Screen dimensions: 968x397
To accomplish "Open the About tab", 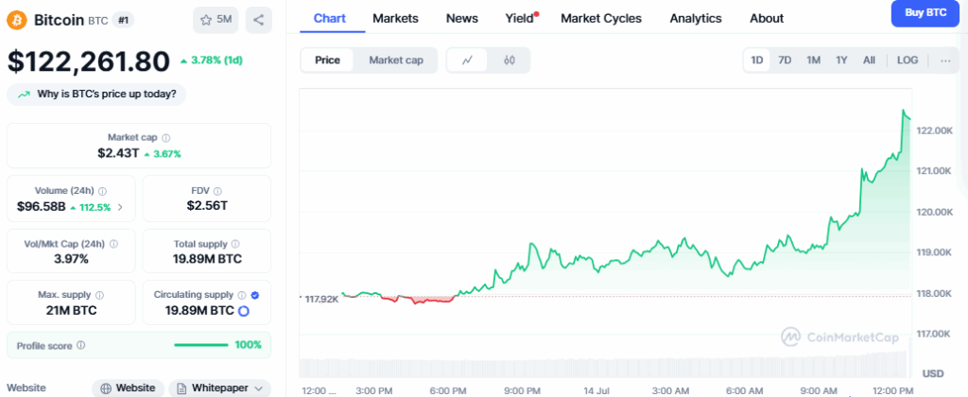I will point(767,19).
